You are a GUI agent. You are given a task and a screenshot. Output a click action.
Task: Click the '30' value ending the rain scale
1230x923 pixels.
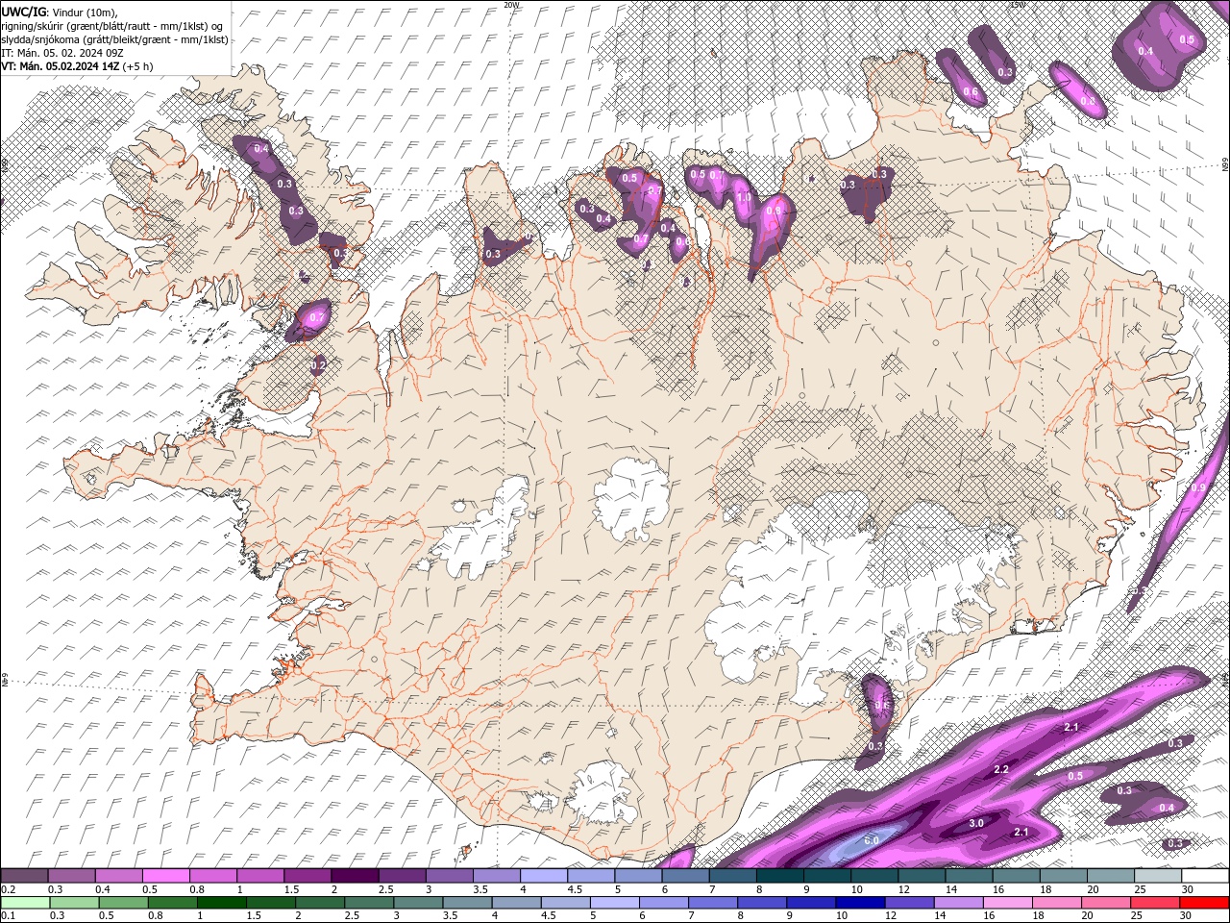click(1188, 915)
